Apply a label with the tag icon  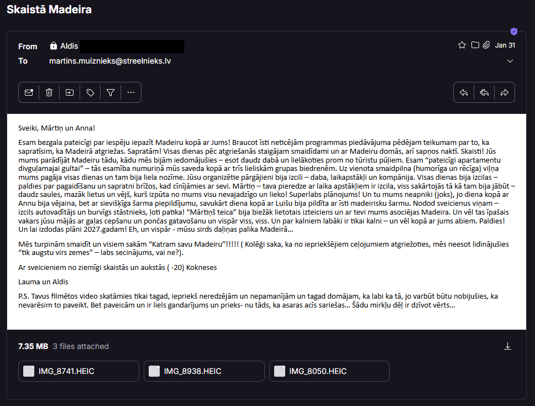point(90,92)
